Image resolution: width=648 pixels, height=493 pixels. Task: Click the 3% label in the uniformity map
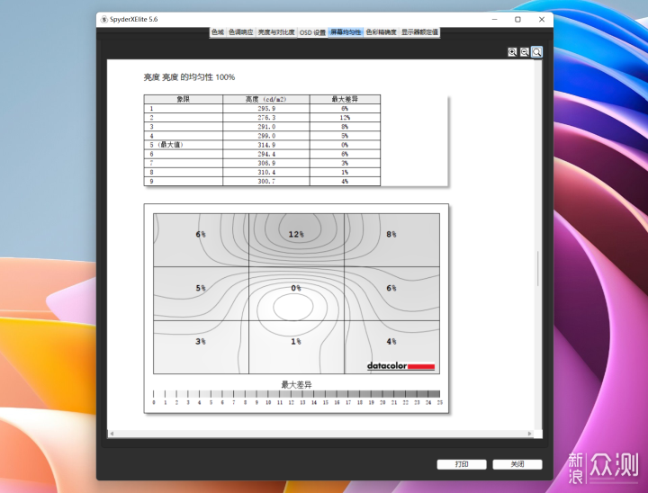(201, 341)
